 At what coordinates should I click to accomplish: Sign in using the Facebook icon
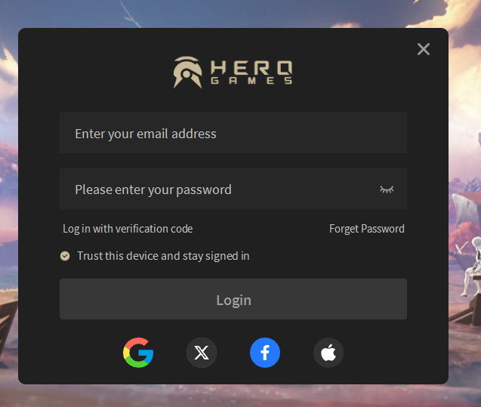click(265, 353)
